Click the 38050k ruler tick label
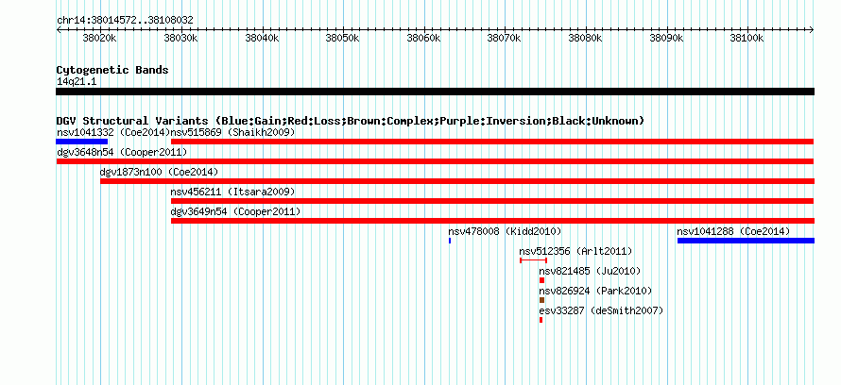 pos(343,39)
